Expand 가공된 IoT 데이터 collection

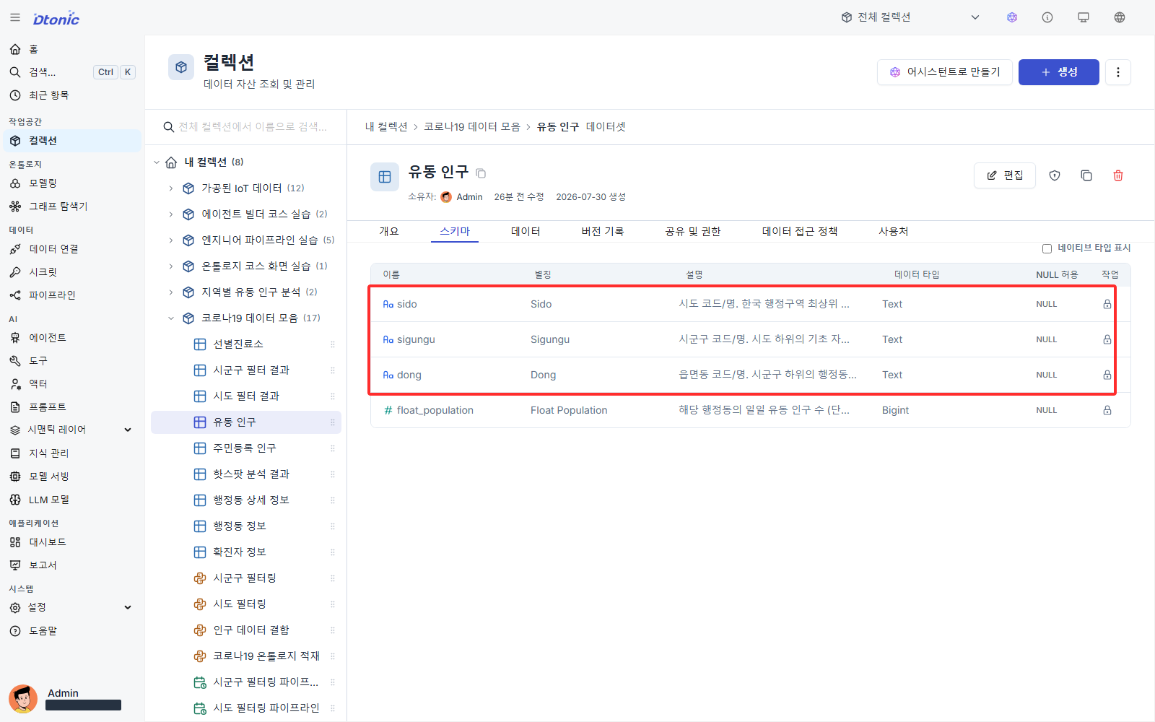pos(171,188)
